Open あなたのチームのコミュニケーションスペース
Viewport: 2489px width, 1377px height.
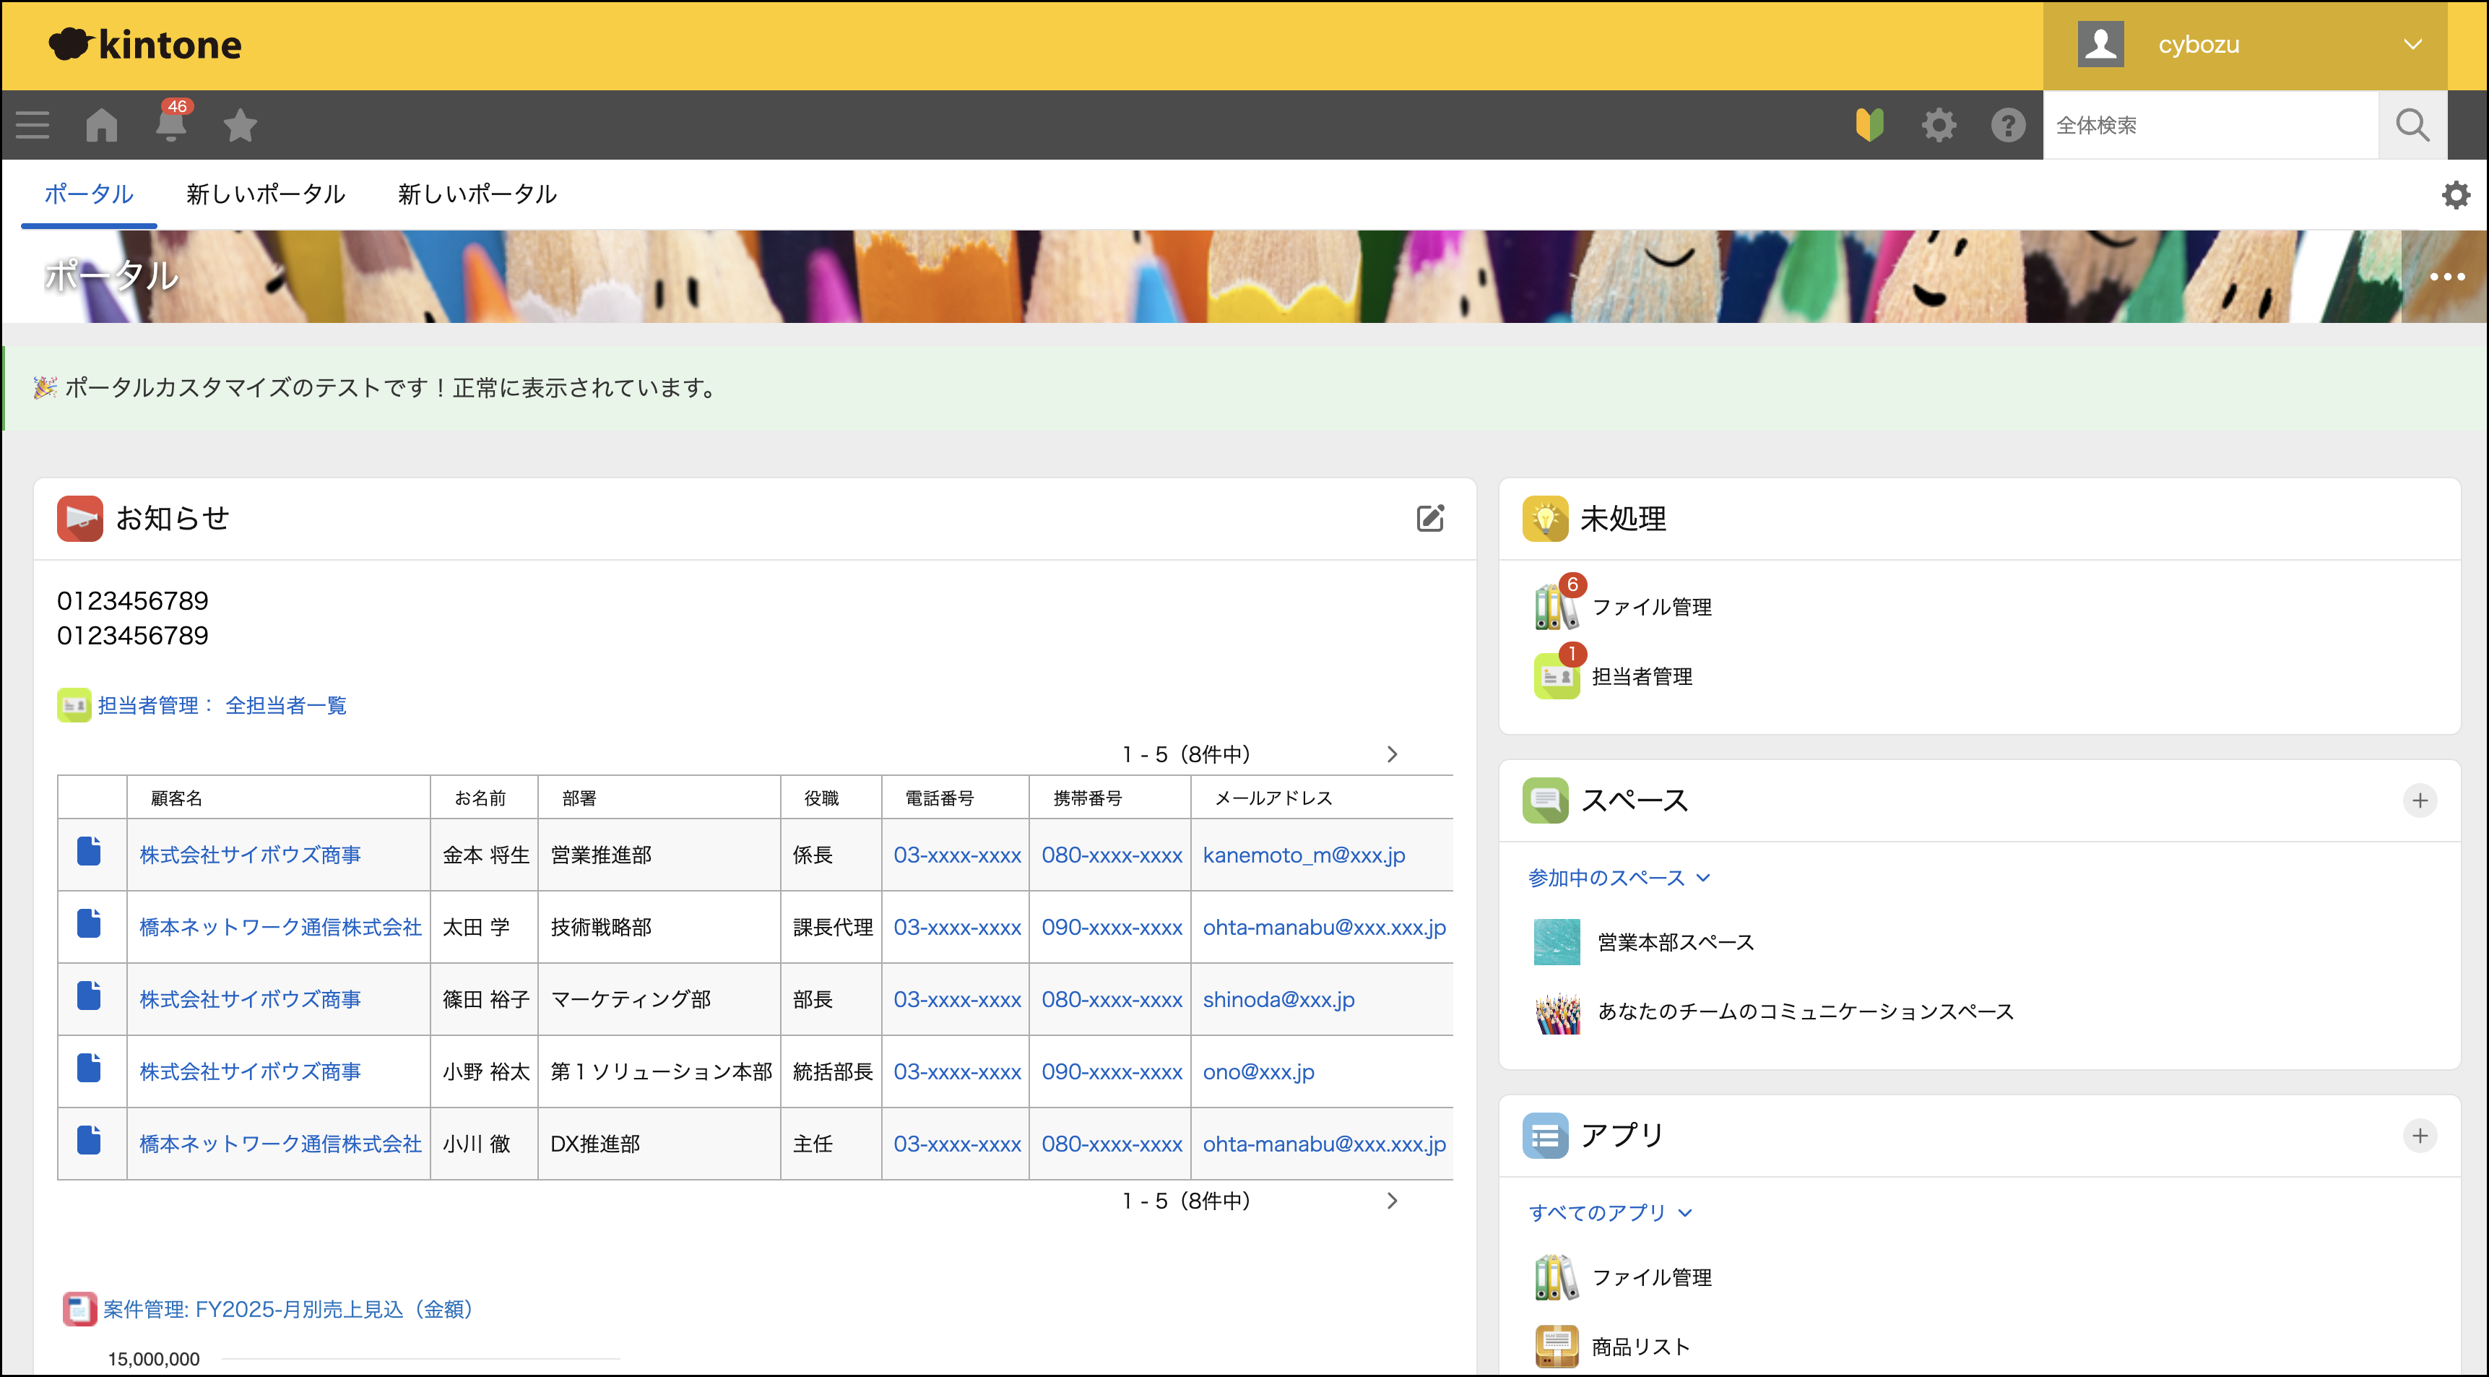click(1805, 1013)
